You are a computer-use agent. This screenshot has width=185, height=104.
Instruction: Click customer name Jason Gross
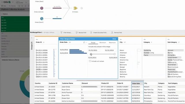(66, 87)
